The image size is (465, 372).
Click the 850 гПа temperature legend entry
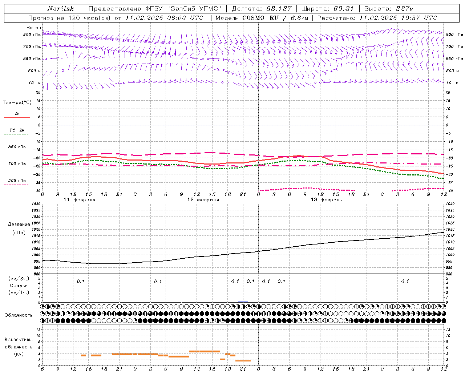point(17,147)
